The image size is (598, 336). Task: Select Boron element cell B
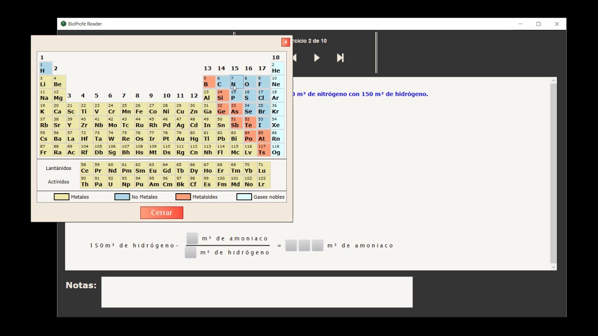tap(209, 82)
